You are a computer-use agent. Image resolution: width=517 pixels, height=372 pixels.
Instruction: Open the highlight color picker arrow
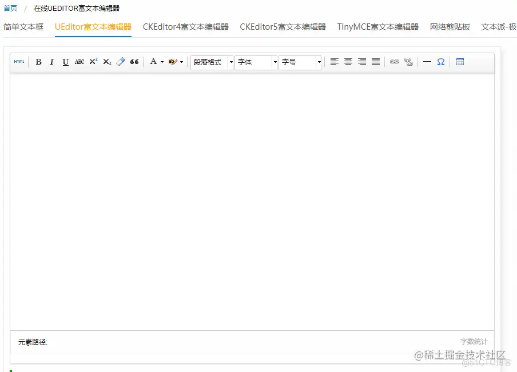tap(182, 62)
